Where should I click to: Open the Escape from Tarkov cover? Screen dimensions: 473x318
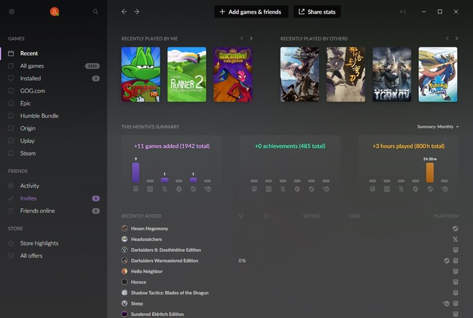[391, 74]
